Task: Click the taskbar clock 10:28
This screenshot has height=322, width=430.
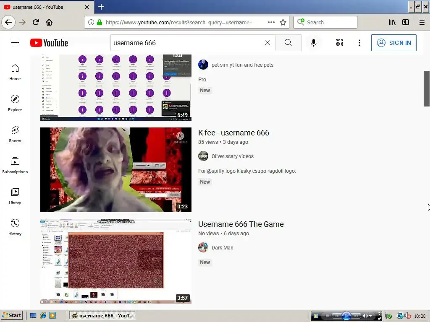Action: coord(420,316)
